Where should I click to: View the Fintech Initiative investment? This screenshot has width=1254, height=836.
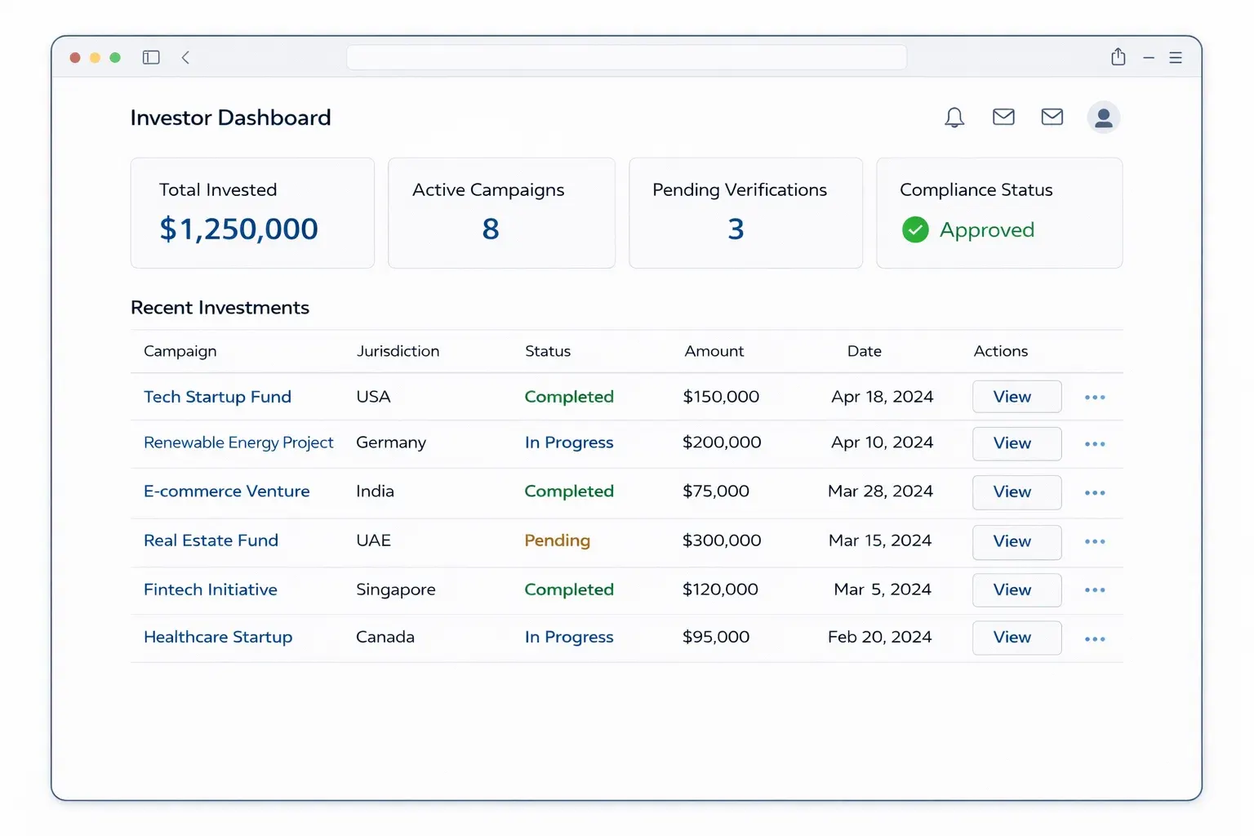click(x=1016, y=589)
